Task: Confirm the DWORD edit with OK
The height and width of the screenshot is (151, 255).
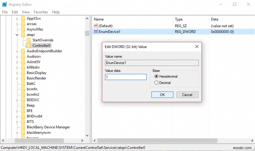Action: [x=162, y=95]
